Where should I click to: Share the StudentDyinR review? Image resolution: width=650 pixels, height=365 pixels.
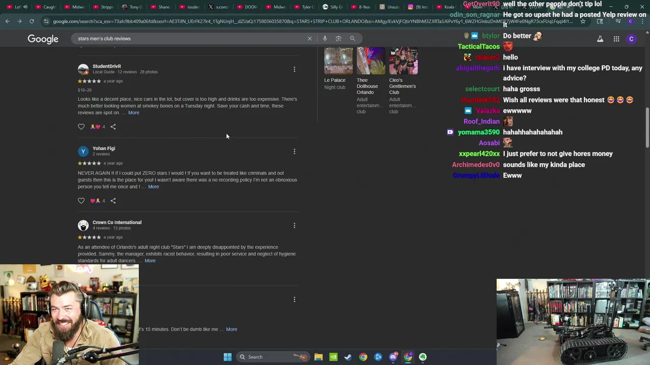pos(113,127)
